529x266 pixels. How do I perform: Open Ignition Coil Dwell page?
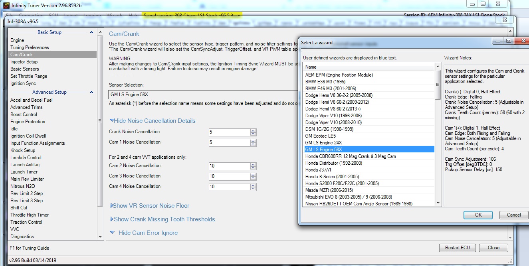[x=28, y=136]
